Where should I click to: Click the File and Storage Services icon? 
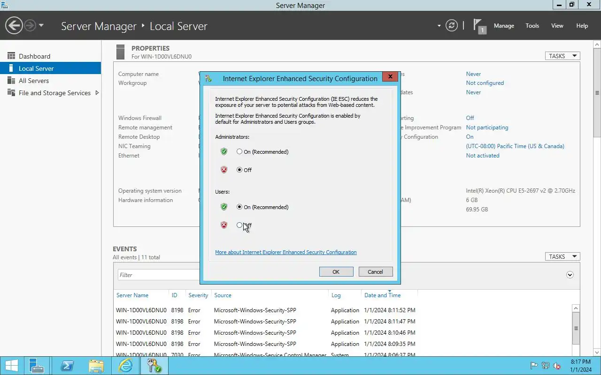pos(11,93)
